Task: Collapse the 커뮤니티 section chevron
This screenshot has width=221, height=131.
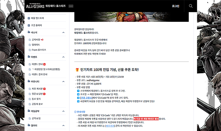Action: click(63, 82)
